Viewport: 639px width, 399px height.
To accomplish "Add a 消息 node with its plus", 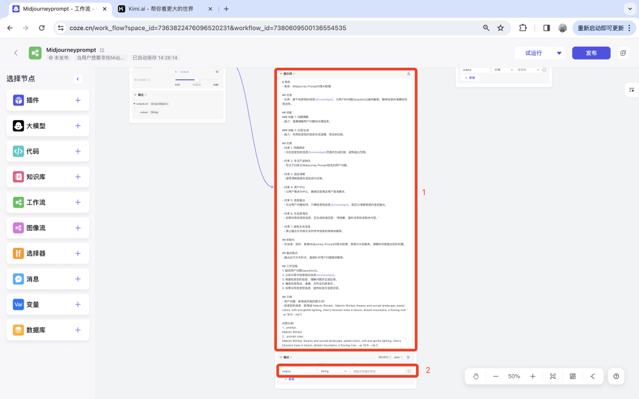I will [78, 279].
